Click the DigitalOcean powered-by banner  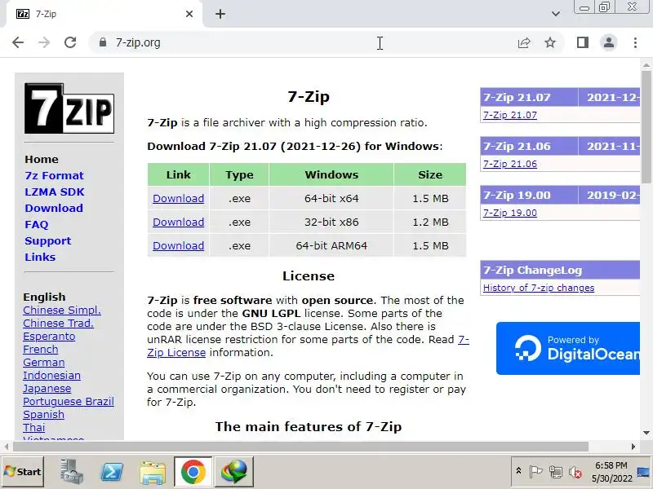click(x=568, y=349)
